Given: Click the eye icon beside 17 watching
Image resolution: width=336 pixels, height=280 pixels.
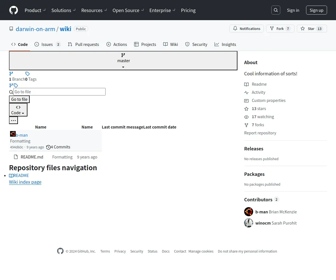Looking at the screenshot, I should (246, 117).
